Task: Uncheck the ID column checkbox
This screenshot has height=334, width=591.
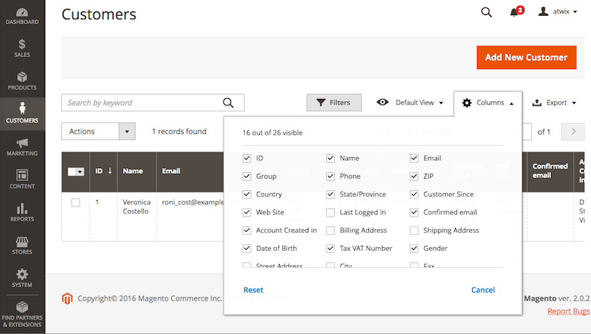Action: 247,158
